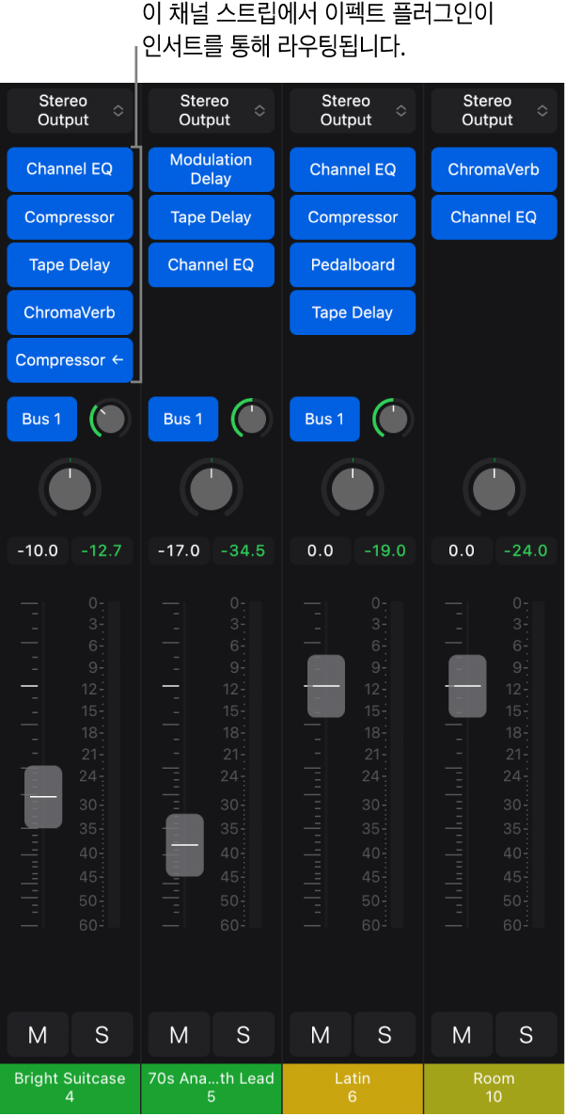Solo the Latin channel
The width and height of the screenshot is (565, 1116).
385,1034
